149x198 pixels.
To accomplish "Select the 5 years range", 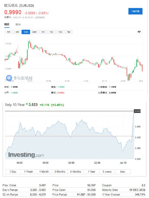I will point(107,171).
